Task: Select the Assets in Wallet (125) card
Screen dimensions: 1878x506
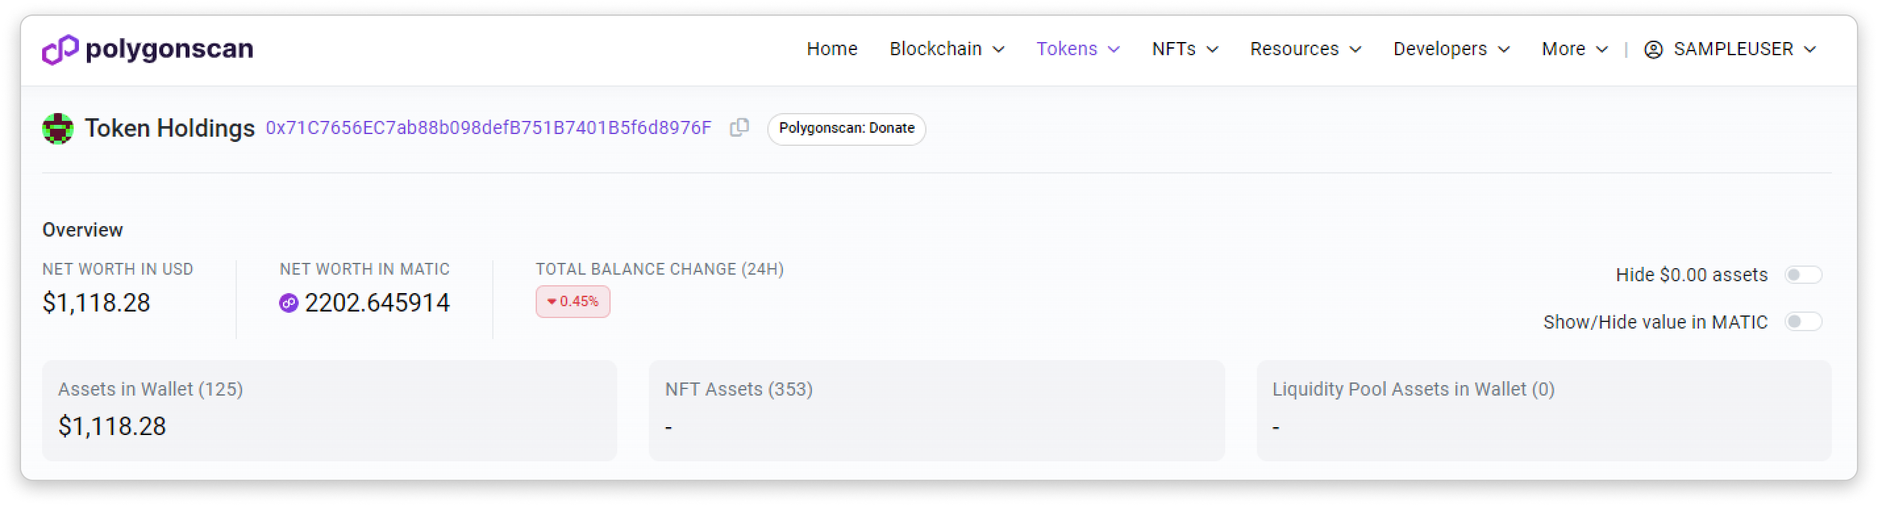Action: 330,411
